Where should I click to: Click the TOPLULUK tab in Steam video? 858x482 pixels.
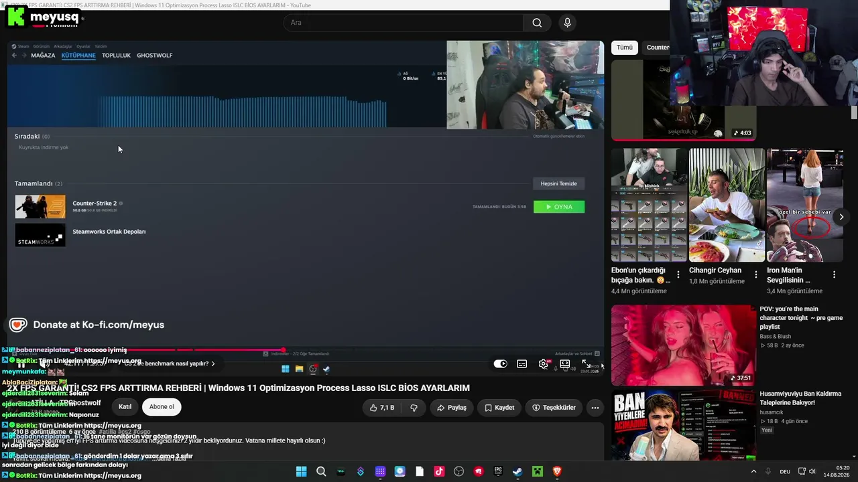point(116,56)
